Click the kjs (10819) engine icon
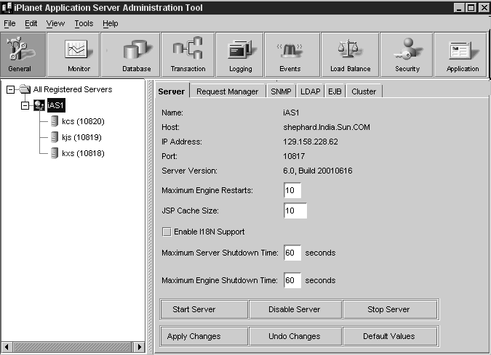 [55, 137]
